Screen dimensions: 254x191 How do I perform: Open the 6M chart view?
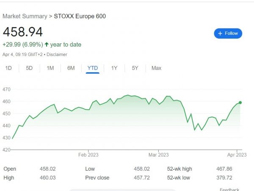[71, 68]
